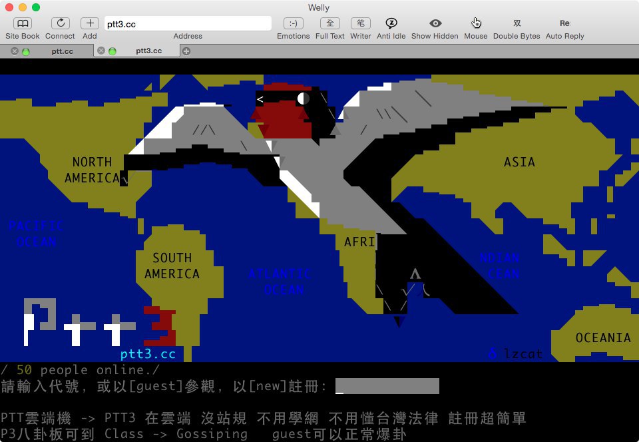Toggle Show Hidden eye icon
Screen dimensions: 639x442
point(435,23)
